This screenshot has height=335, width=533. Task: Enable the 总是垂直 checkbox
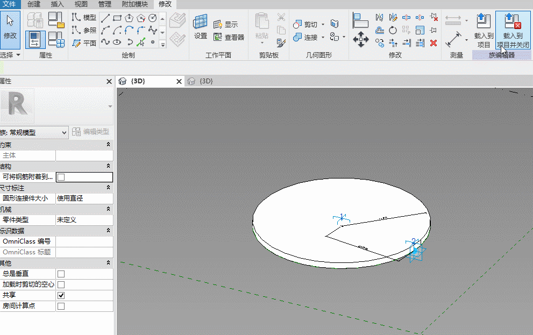(61, 274)
